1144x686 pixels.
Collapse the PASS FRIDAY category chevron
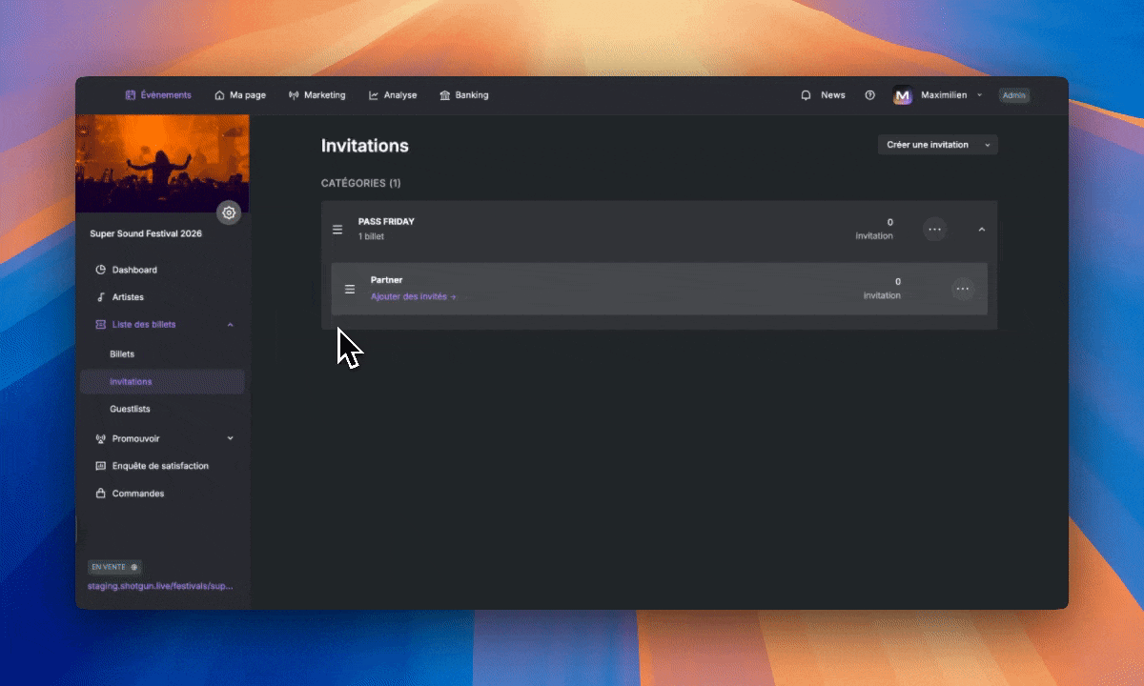coord(981,230)
